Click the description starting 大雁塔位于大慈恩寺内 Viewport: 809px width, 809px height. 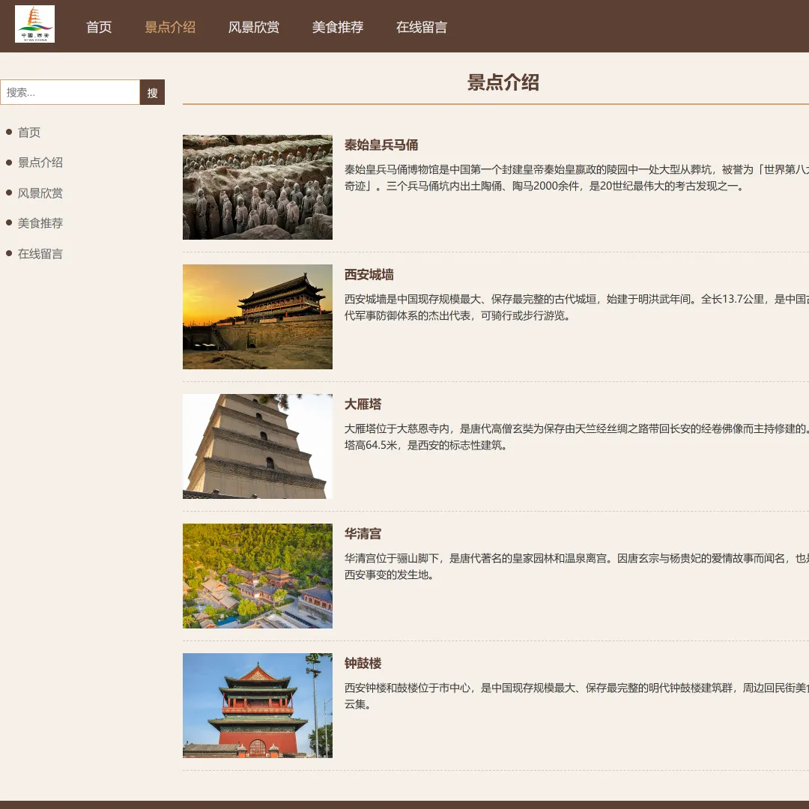click(576, 437)
